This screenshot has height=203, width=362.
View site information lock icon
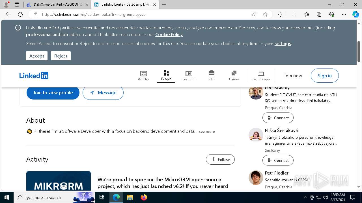35,14
